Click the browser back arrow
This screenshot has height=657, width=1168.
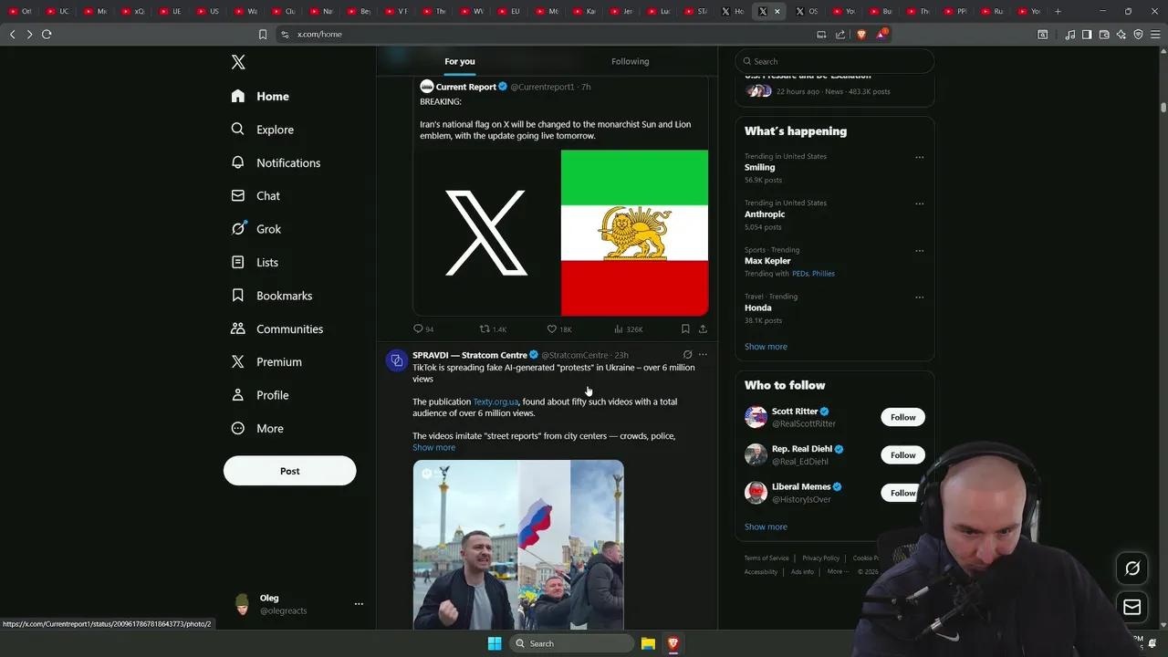pos(13,34)
